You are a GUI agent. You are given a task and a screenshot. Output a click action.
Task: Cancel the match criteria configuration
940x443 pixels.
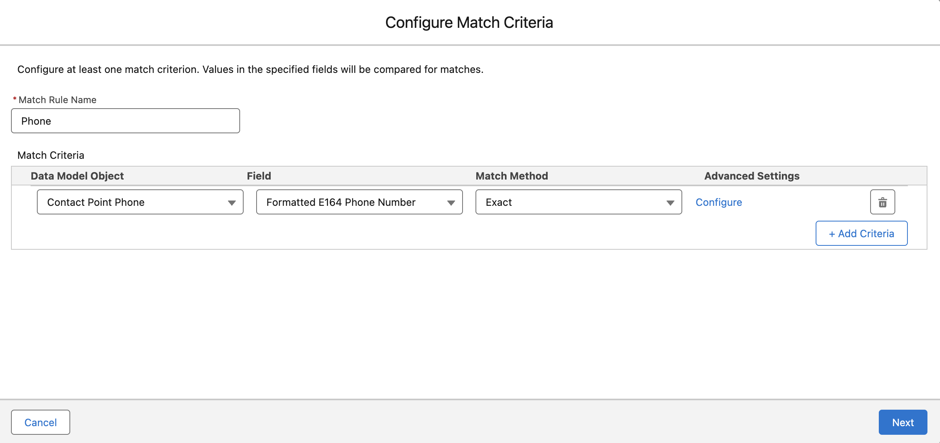[x=40, y=422]
